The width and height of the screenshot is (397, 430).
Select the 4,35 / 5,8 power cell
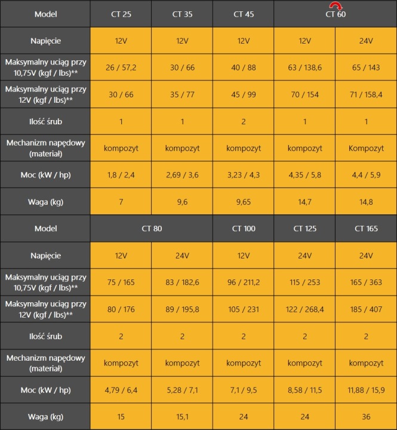pyautogui.click(x=304, y=174)
